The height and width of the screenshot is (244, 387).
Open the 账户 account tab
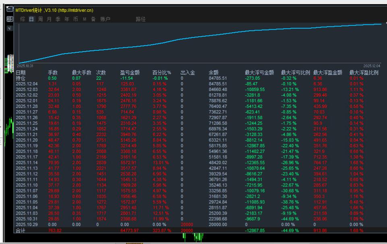(x=105, y=19)
